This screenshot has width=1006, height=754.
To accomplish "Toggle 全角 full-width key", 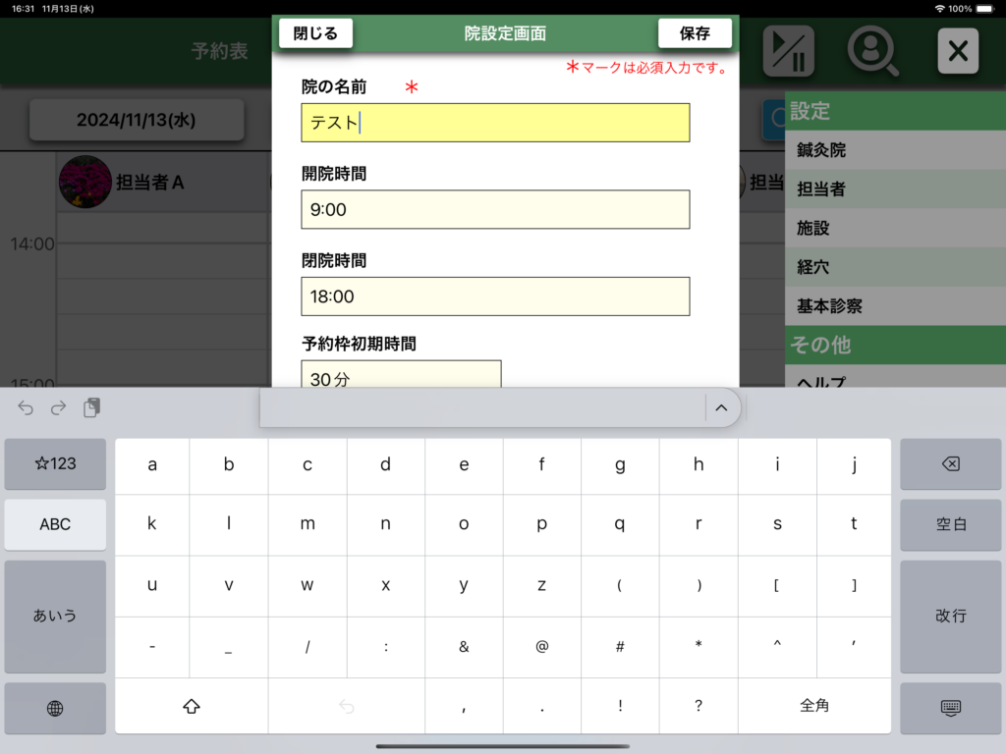I will 814,705.
